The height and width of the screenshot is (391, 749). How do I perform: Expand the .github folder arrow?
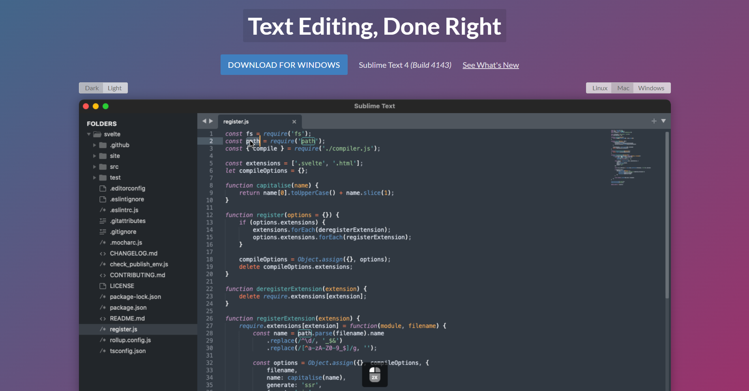pyautogui.click(x=94, y=145)
